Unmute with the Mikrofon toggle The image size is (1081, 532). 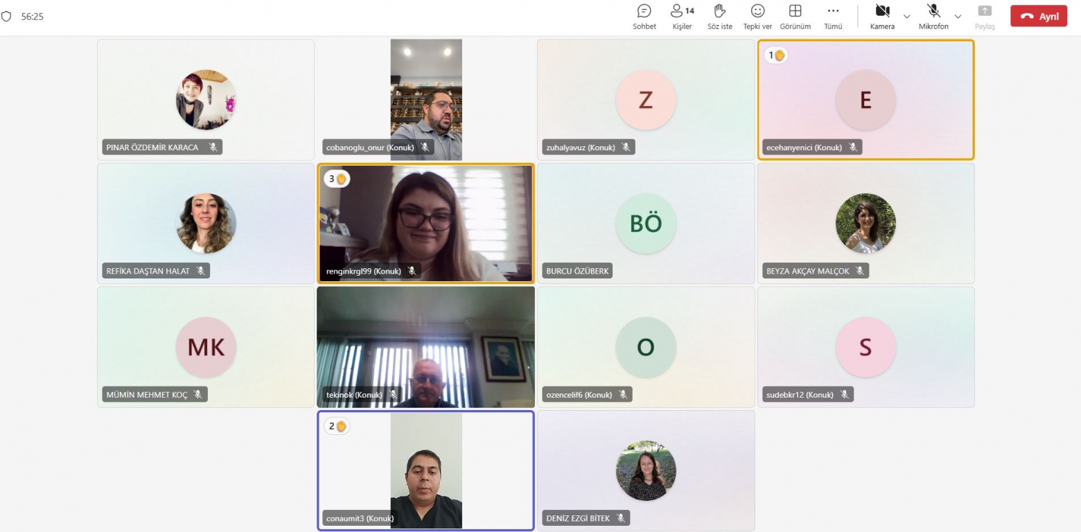point(933,12)
